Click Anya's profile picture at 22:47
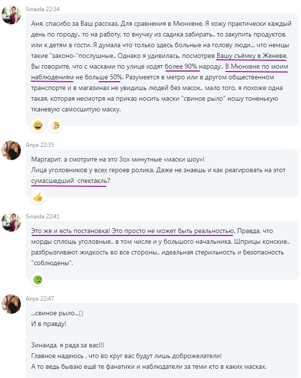Screen dimensions: 301x378 point(11,304)
